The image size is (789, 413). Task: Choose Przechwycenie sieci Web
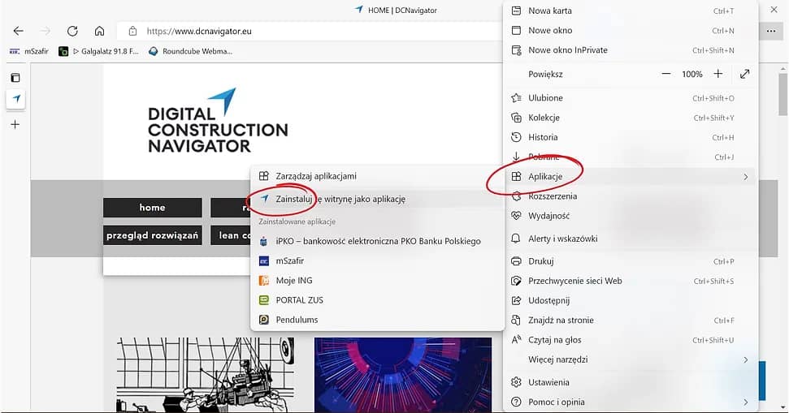[630, 281]
